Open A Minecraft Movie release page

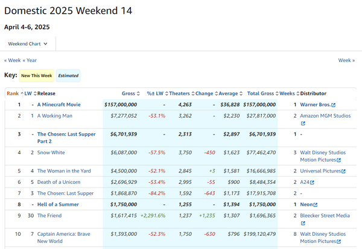(59, 104)
